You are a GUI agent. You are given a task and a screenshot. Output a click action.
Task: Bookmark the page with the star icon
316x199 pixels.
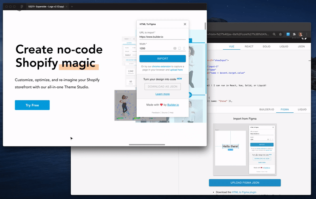tap(280, 34)
